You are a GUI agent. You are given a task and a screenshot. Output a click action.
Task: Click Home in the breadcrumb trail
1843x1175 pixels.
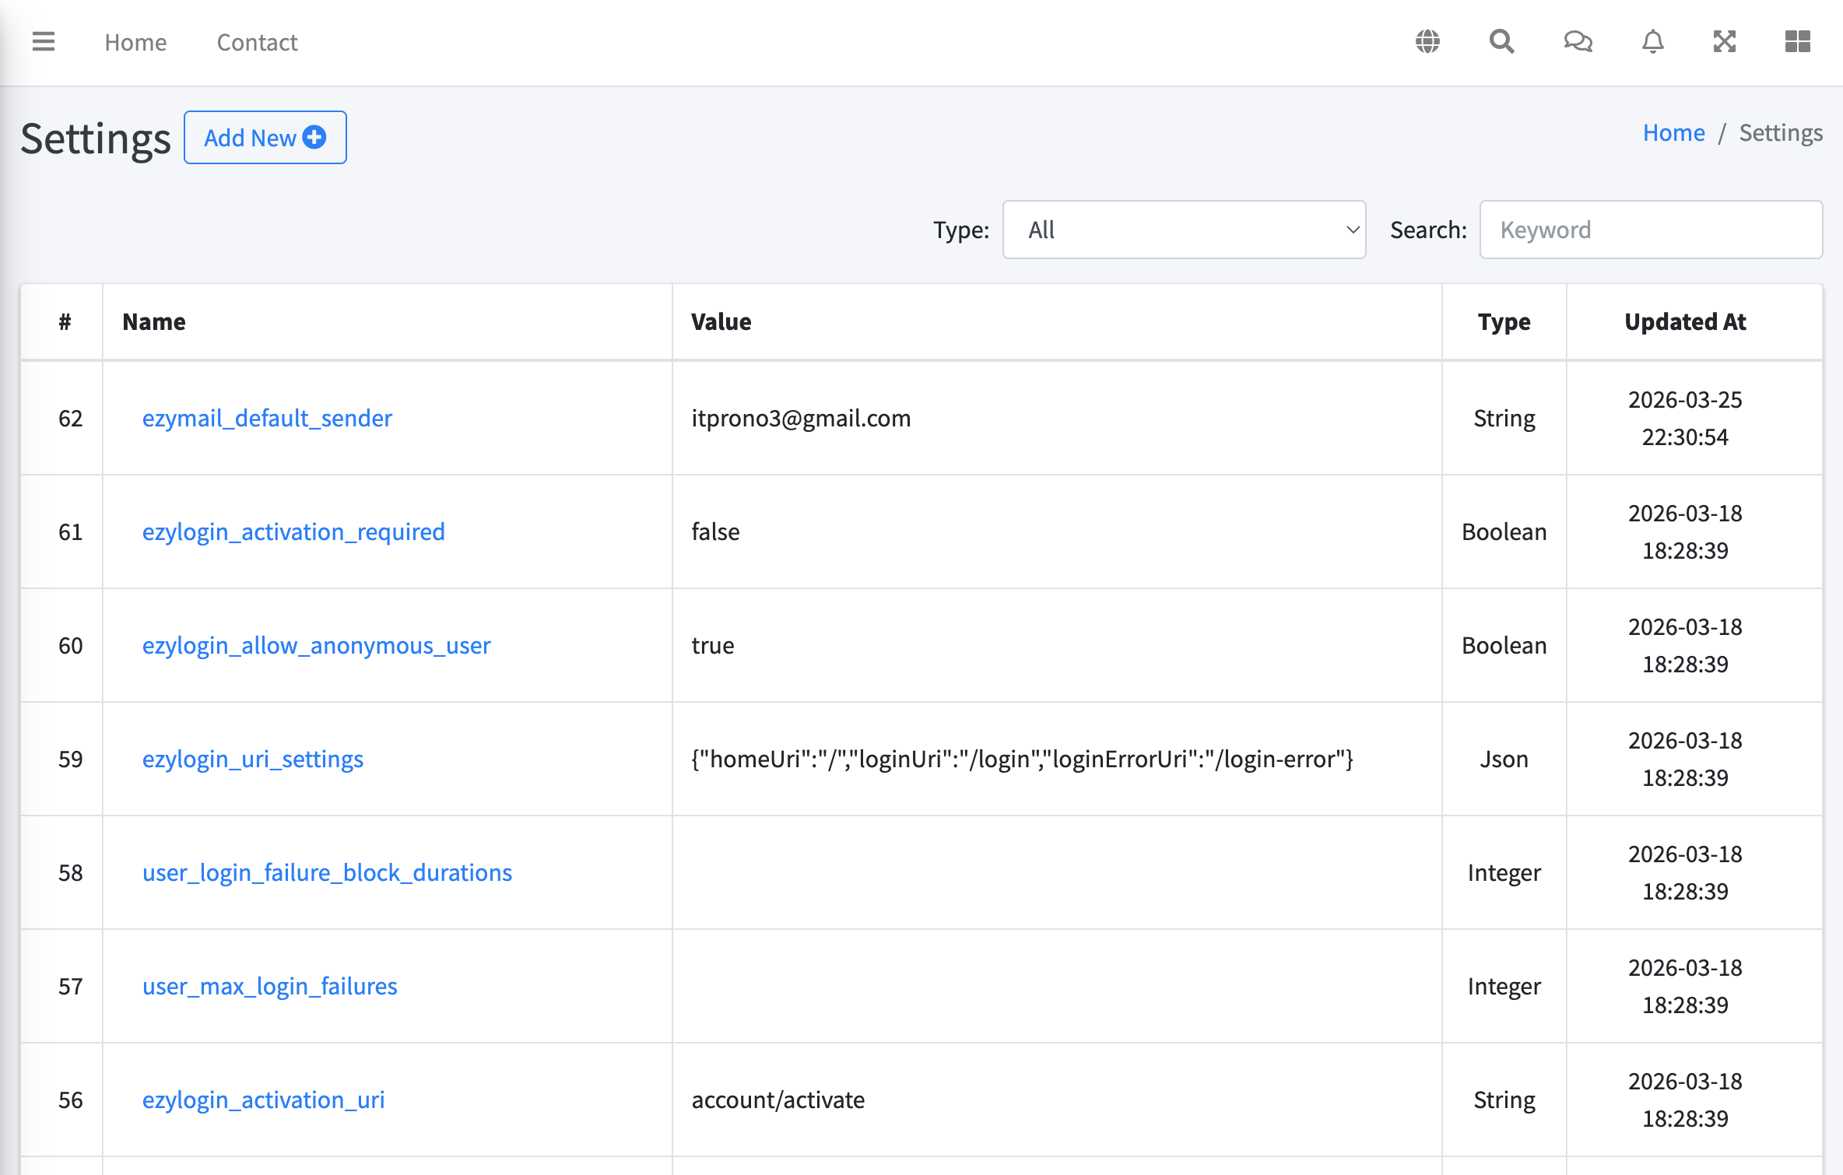point(1673,132)
